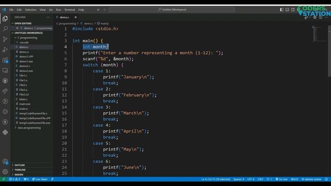Click UTF-8 encoding in status bar

(x=251, y=179)
